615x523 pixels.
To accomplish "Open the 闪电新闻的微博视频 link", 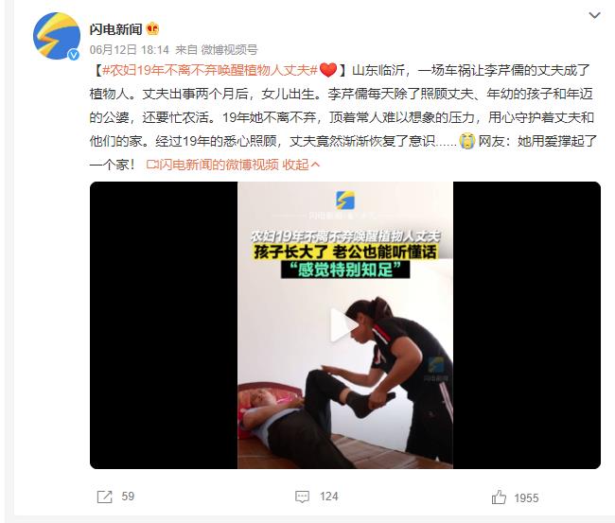I will click(x=219, y=165).
